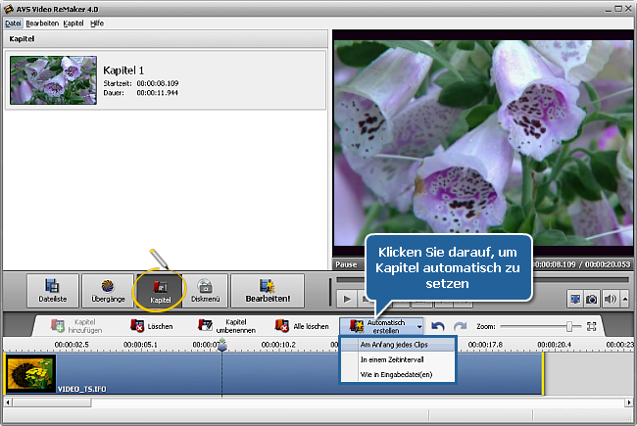Click the speaker volume icon
This screenshot has width=637, height=426.
coord(611,300)
